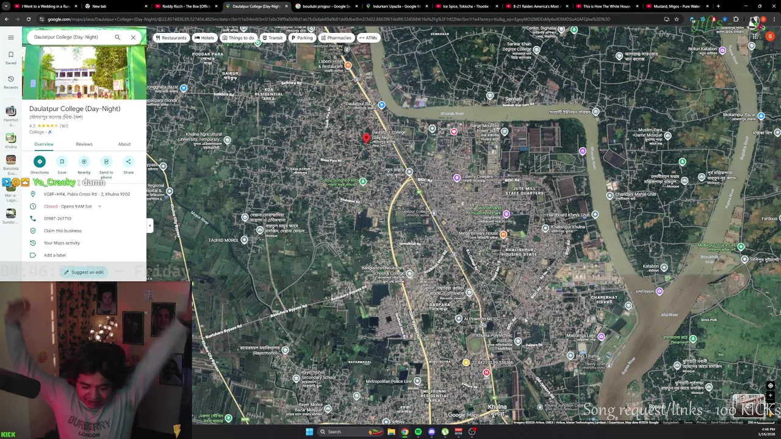The height and width of the screenshot is (439, 781).
Task: Open Chrome three-dot menu
Action: coord(774,19)
